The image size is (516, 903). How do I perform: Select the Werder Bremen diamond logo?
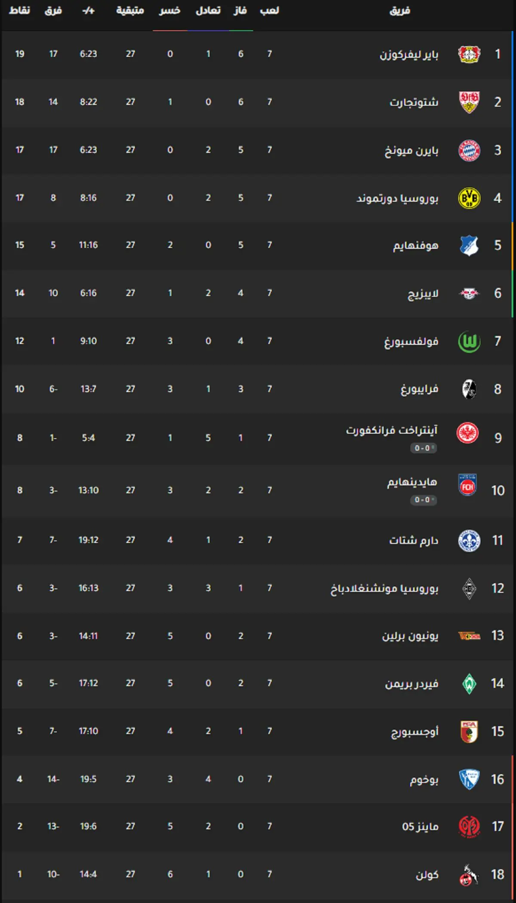[x=469, y=683]
